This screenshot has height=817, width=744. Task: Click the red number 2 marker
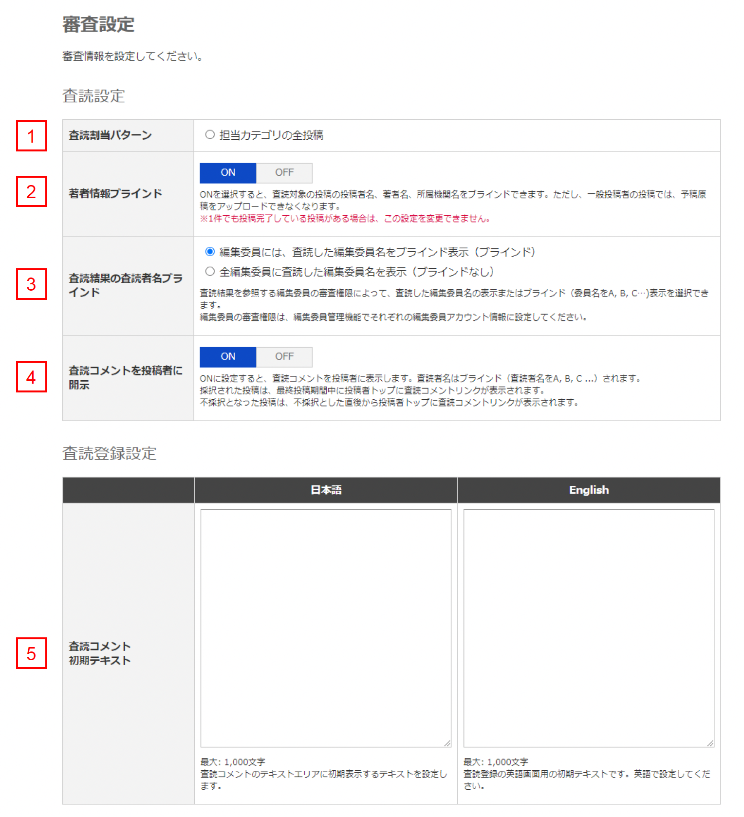32,191
